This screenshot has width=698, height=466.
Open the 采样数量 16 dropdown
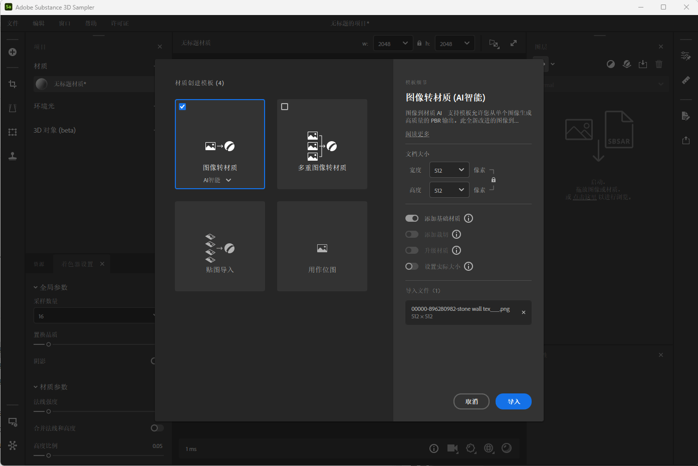(95, 316)
